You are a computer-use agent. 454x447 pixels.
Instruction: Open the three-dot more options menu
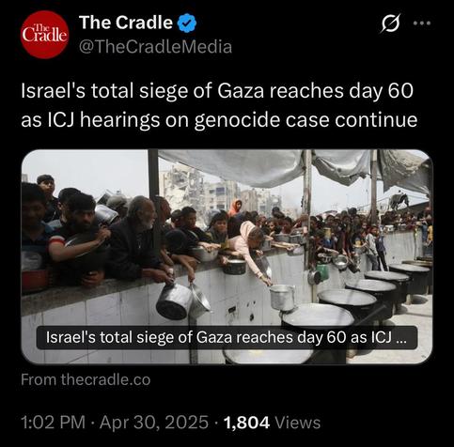tap(422, 23)
